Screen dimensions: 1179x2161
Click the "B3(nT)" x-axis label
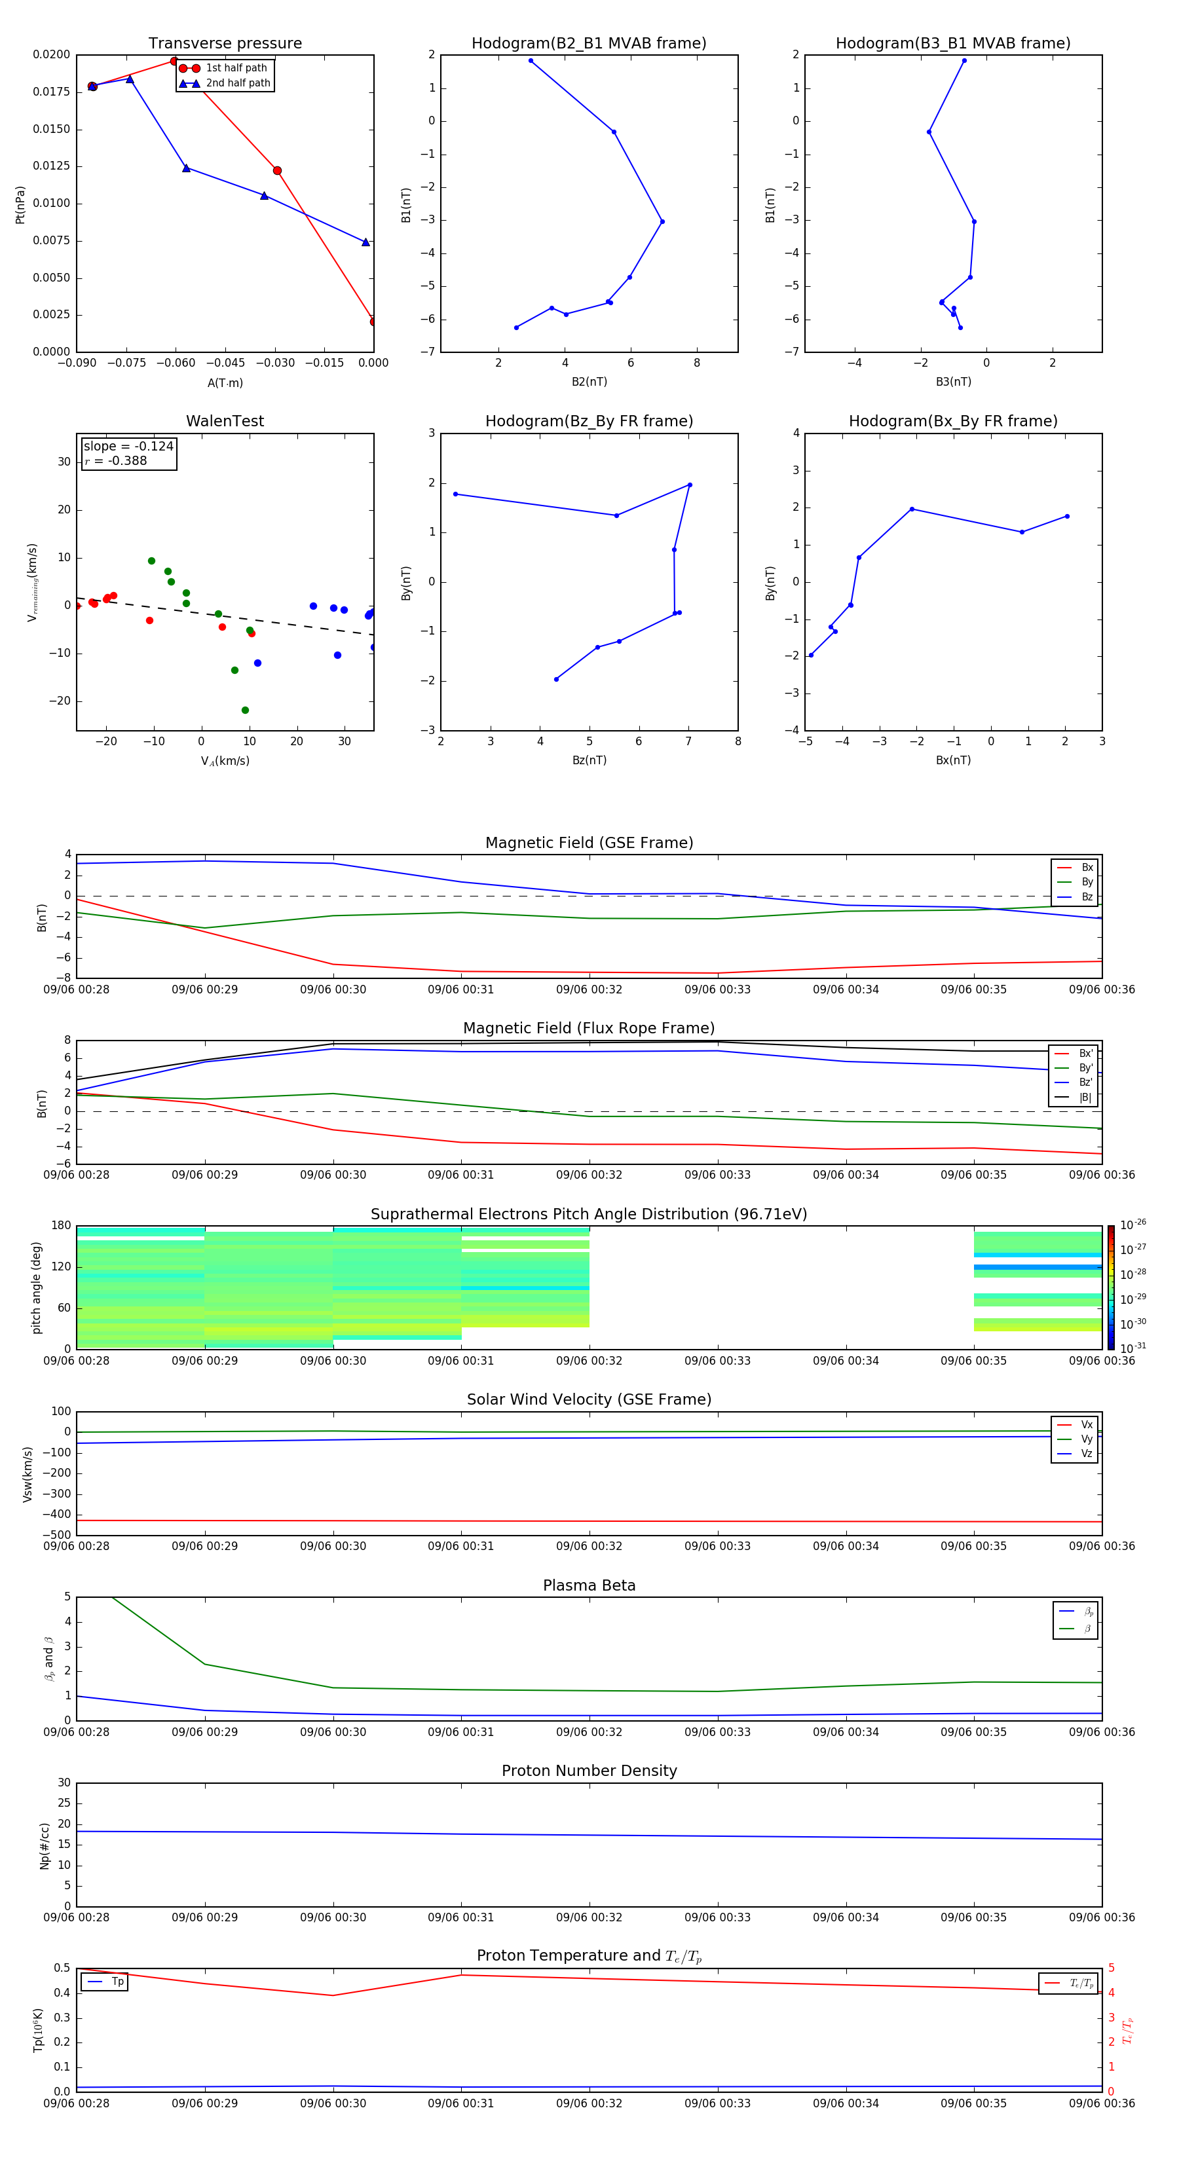(x=953, y=382)
